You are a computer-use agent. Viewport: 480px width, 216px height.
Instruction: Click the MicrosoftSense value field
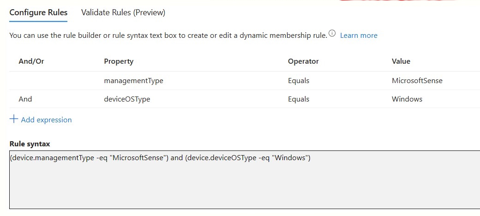coord(417,81)
